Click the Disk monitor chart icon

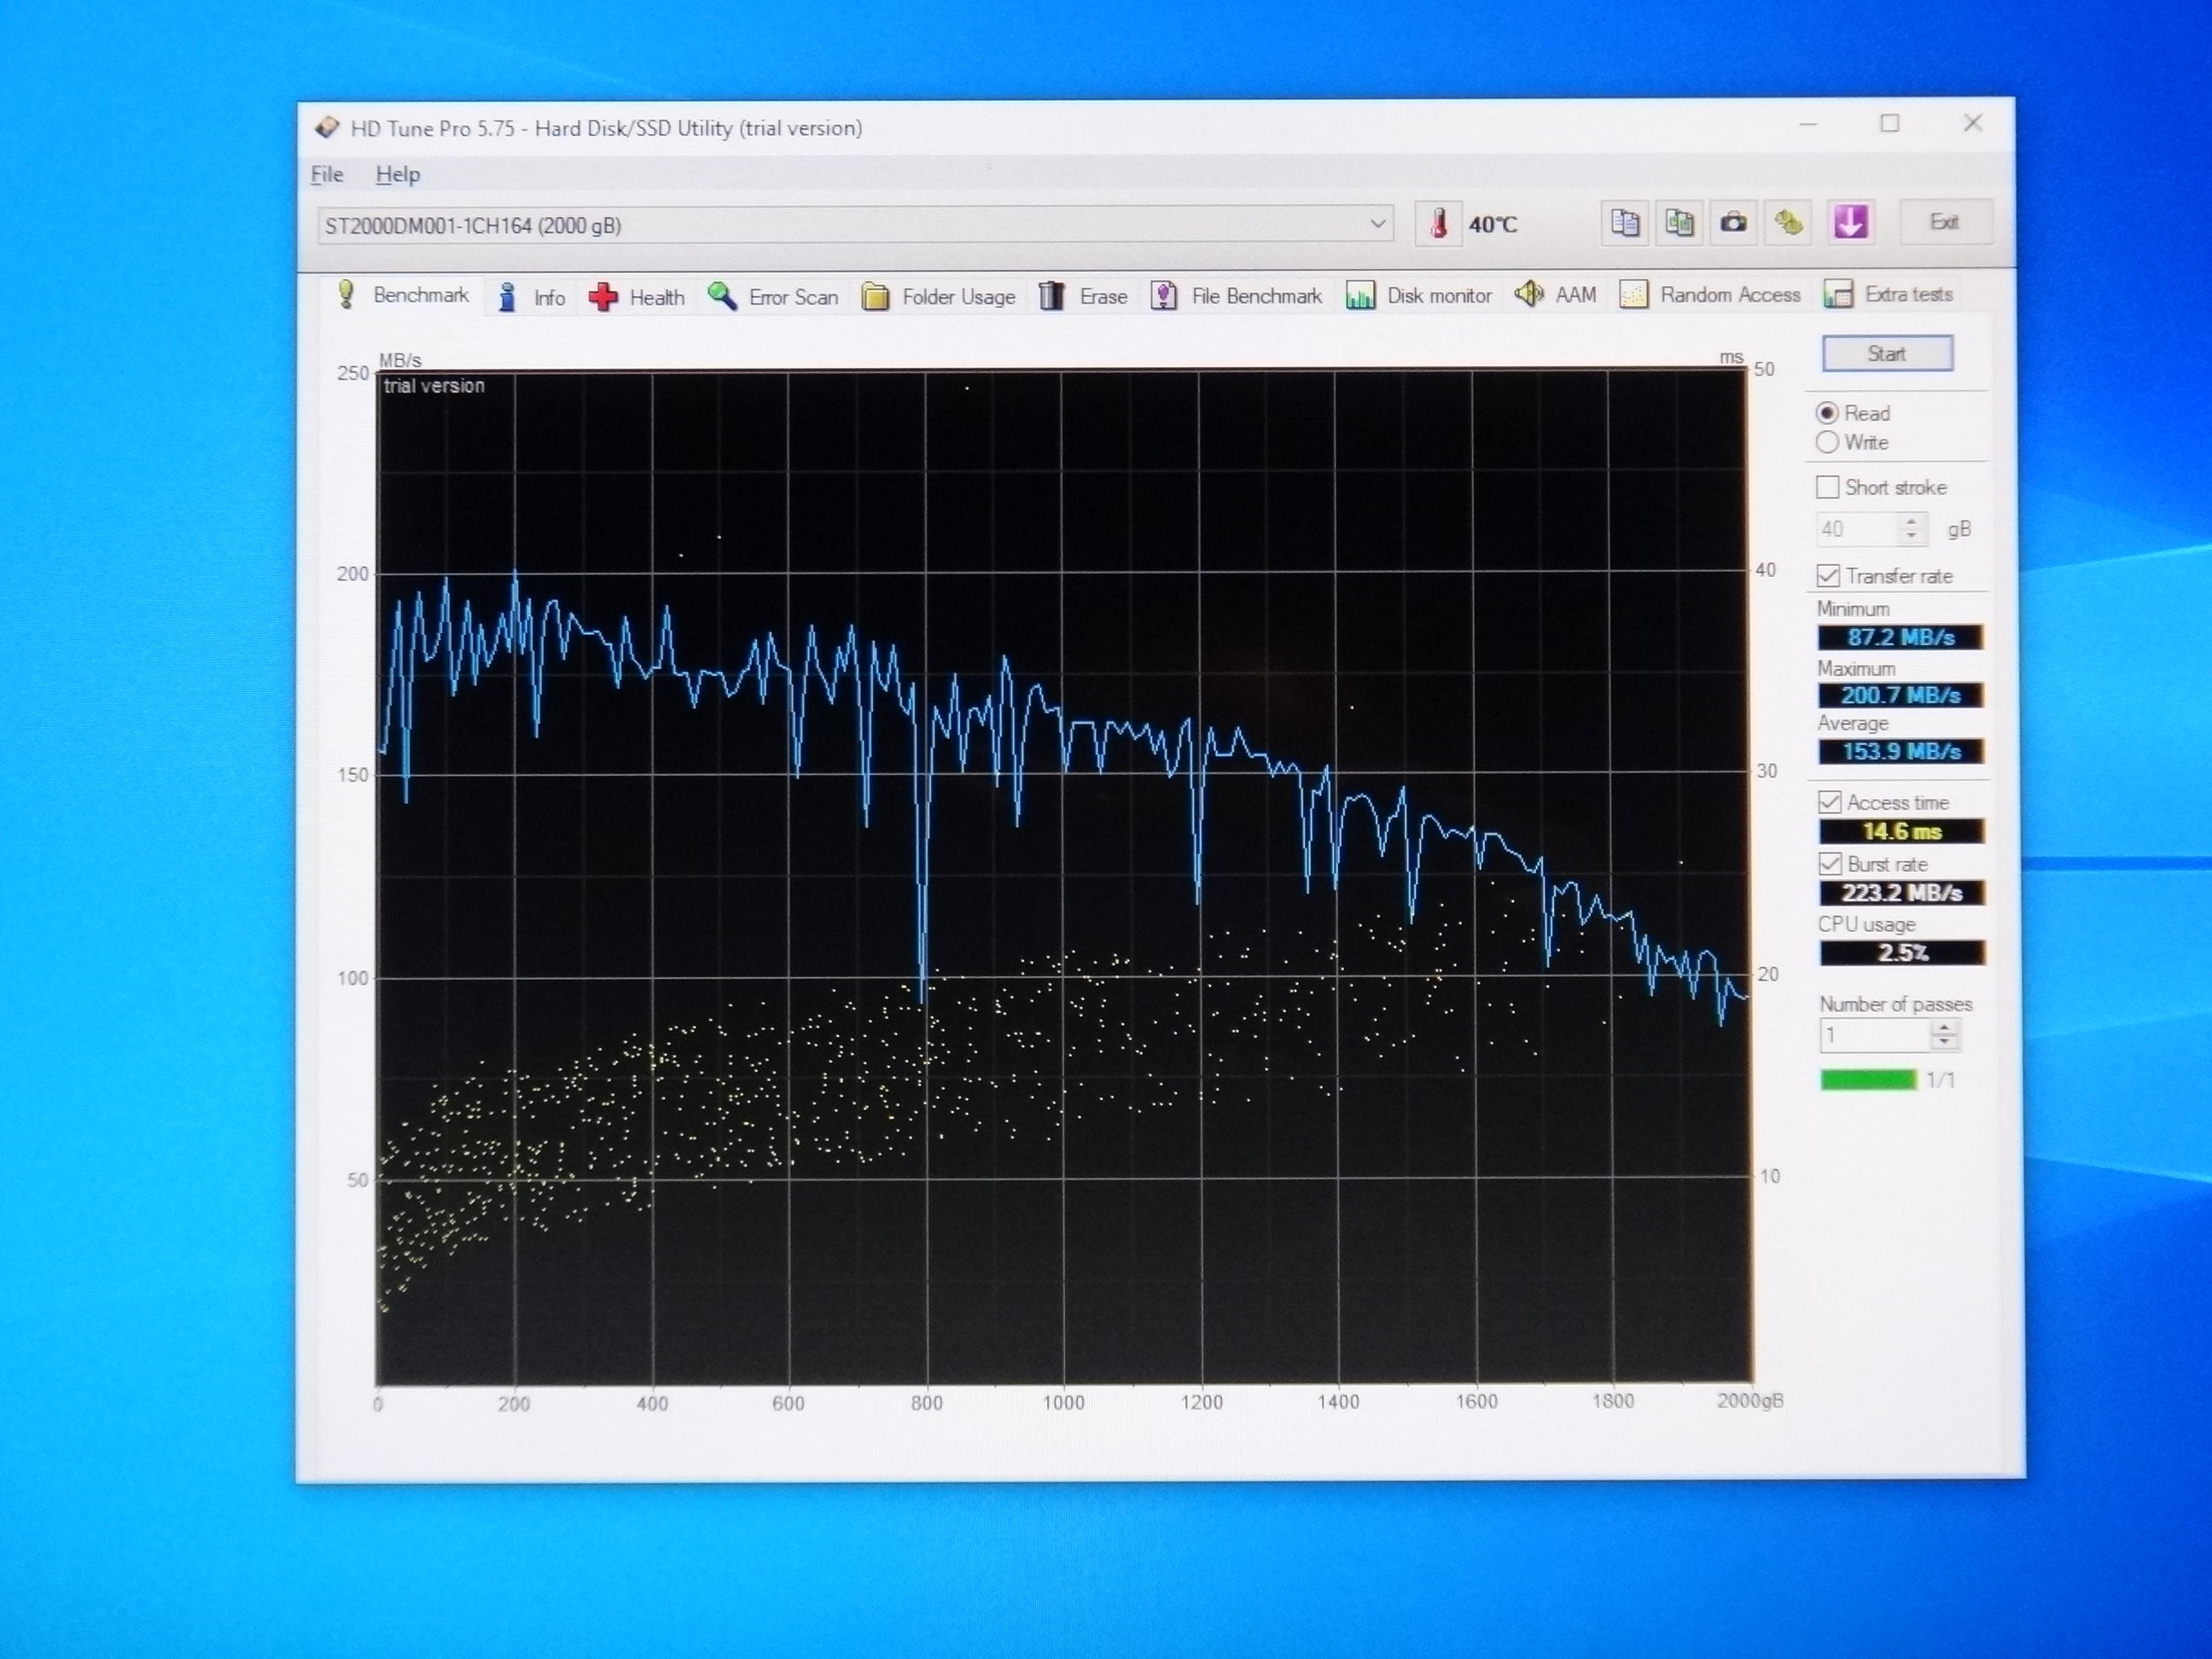[1359, 295]
